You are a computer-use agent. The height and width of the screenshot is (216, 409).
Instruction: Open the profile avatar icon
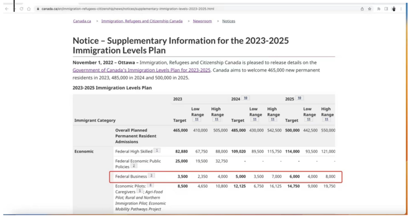[394, 9]
